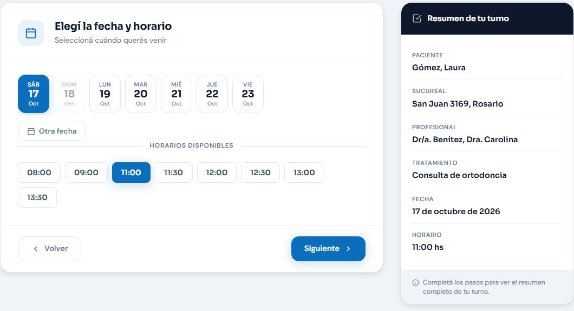Click the 11:00 hs summary value
Image resolution: width=574 pixels, height=311 pixels.
(428, 247)
